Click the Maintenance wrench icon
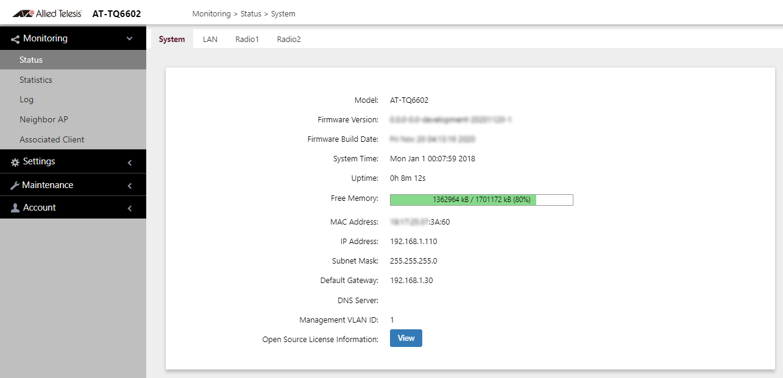Screen dimensions: 783x378 tap(15, 186)
